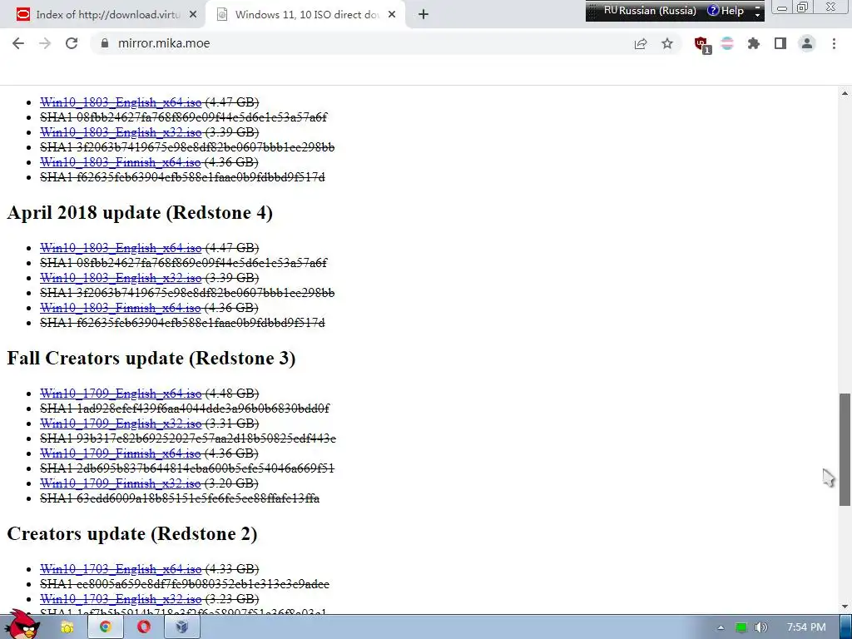Click the '(3.23 GB)' size text

coord(232,599)
